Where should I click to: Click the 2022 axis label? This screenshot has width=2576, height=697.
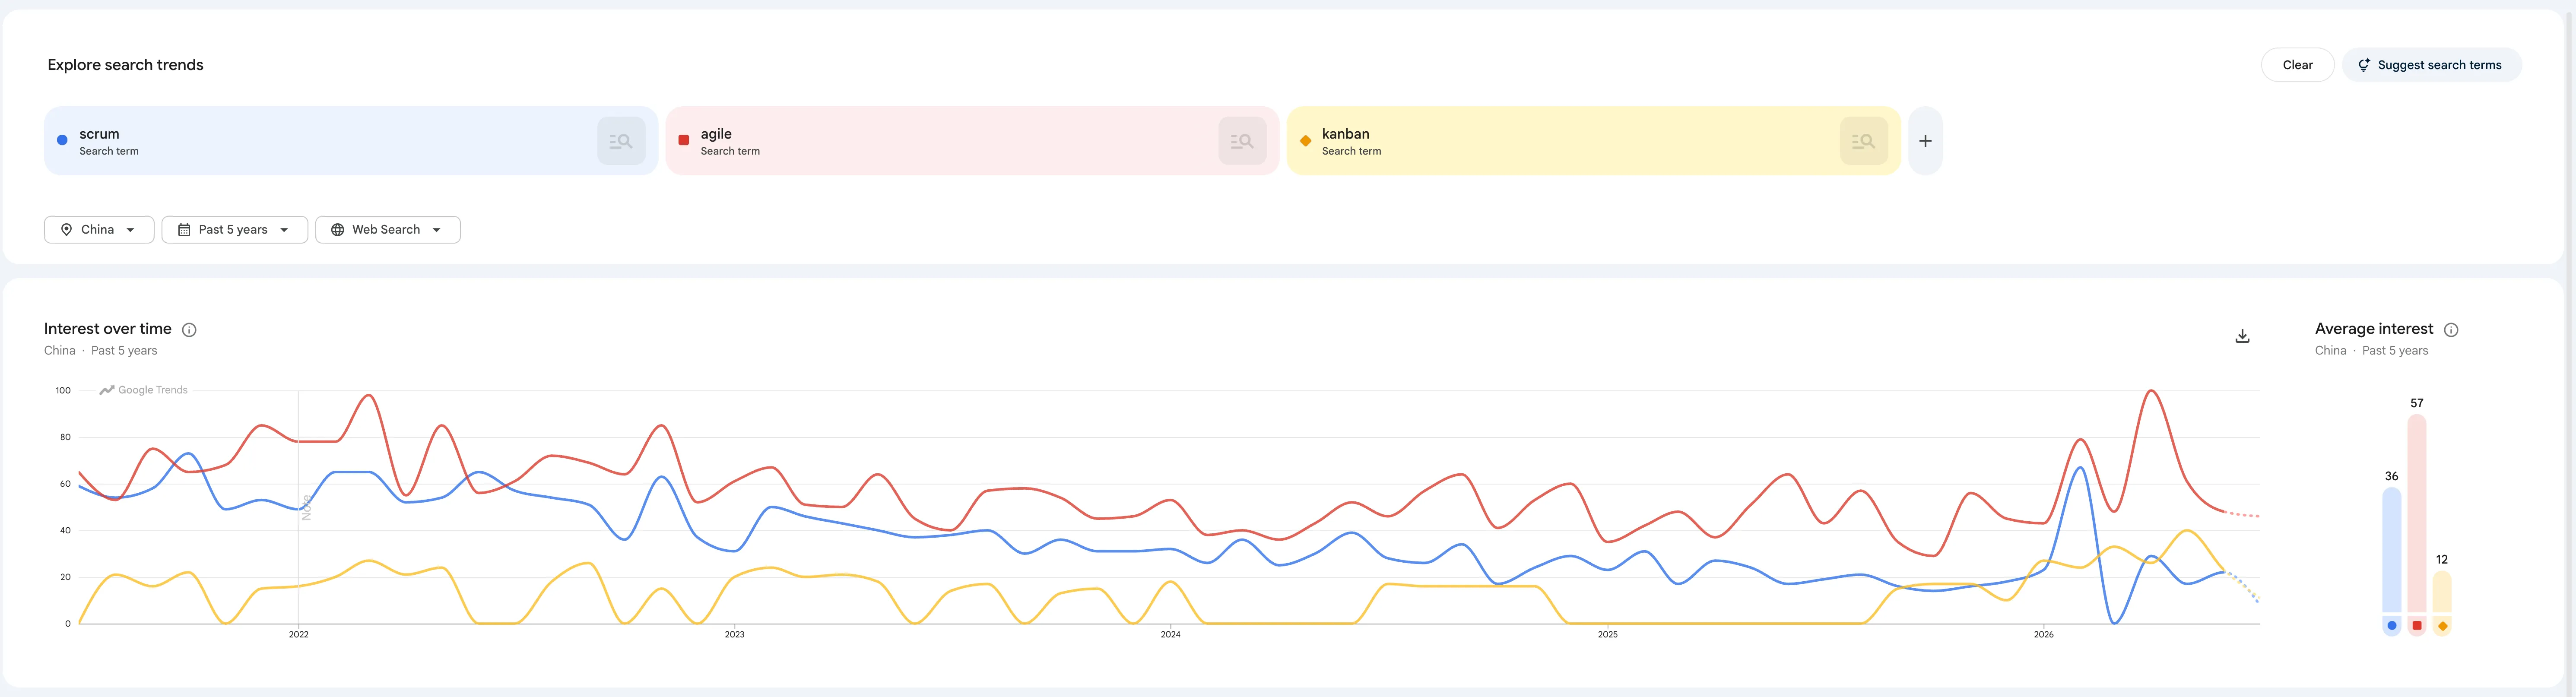pyautogui.click(x=299, y=635)
